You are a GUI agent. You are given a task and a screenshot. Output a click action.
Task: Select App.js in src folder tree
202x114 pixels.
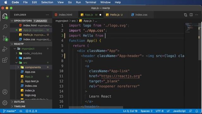pyautogui.click(x=29, y=77)
